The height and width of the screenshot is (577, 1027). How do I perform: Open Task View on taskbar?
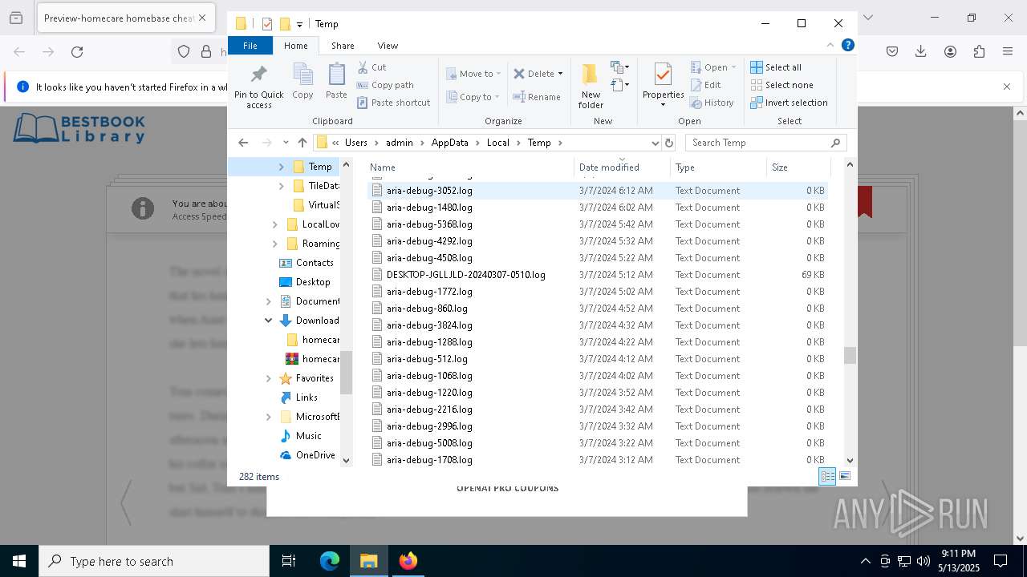[289, 561]
